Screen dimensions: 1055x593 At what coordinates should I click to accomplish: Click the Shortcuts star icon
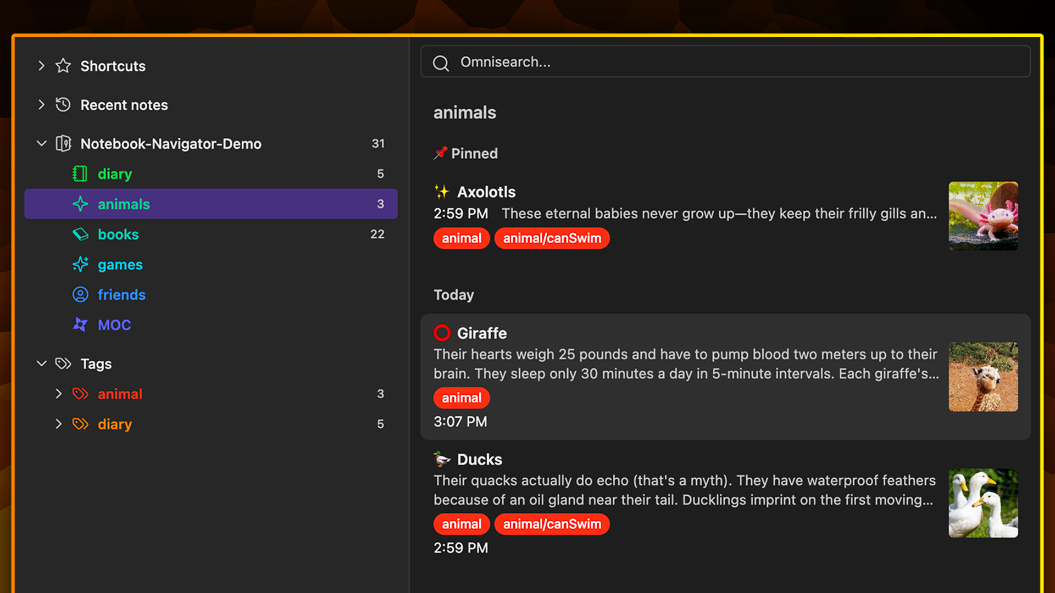click(x=63, y=66)
